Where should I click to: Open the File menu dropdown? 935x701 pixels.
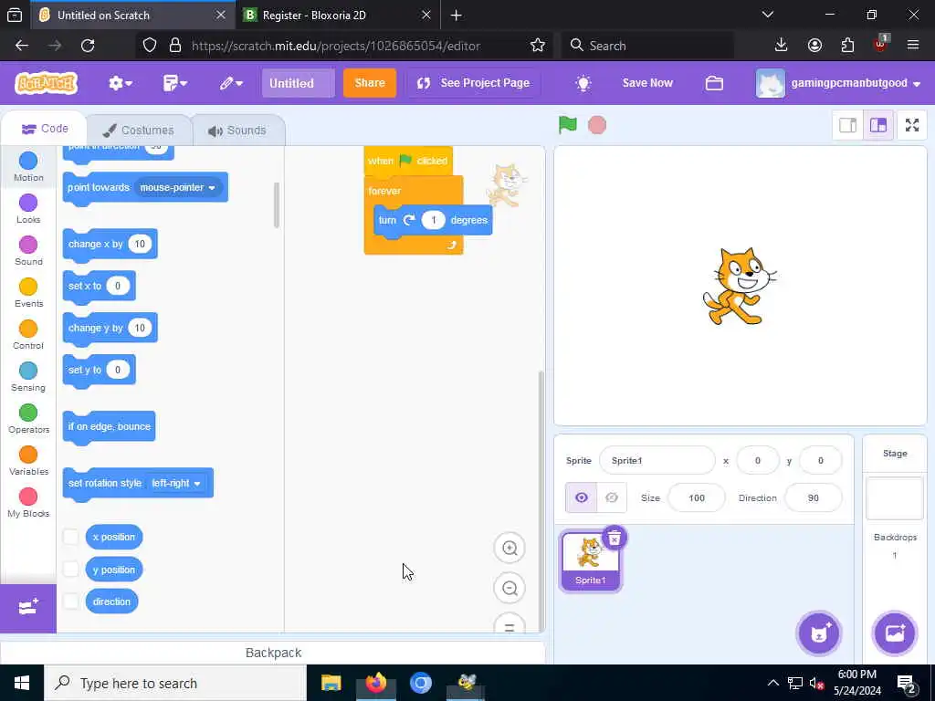(174, 83)
